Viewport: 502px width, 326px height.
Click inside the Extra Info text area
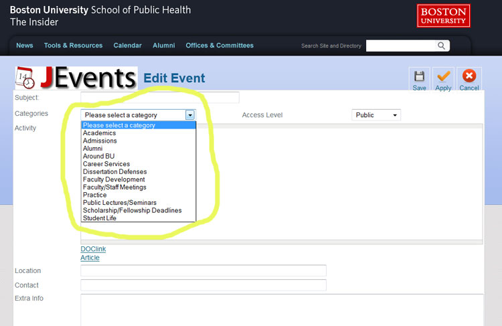tap(282, 310)
